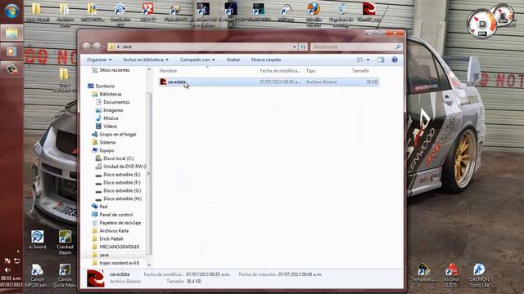This screenshot has height=294, width=524.
Task: Click the change view icon
Action: (x=359, y=60)
